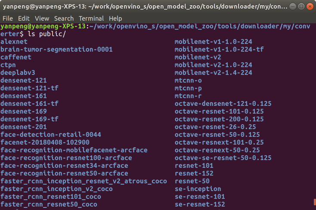
Task: Click the alexnet directory name
Action: click(14, 42)
